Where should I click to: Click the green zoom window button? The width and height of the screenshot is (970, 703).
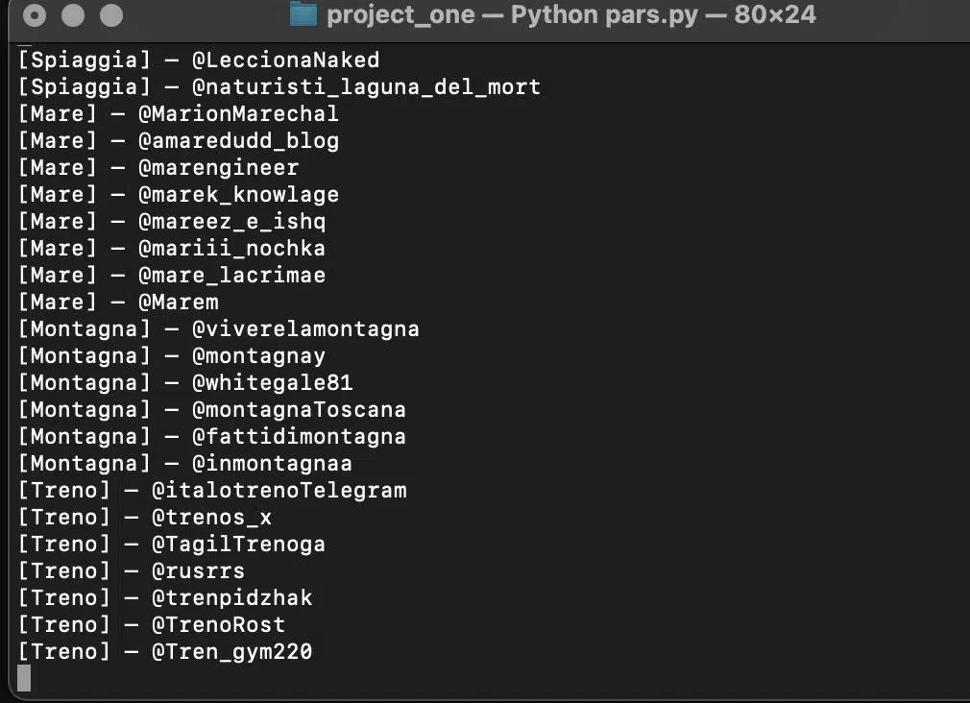111,14
